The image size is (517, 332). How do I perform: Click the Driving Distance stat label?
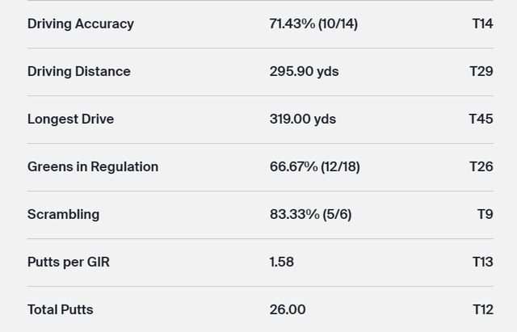[x=78, y=71]
